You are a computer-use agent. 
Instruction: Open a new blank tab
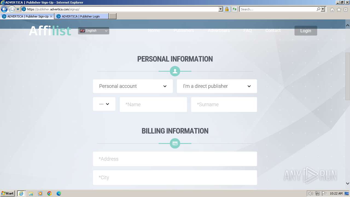tap(113, 16)
